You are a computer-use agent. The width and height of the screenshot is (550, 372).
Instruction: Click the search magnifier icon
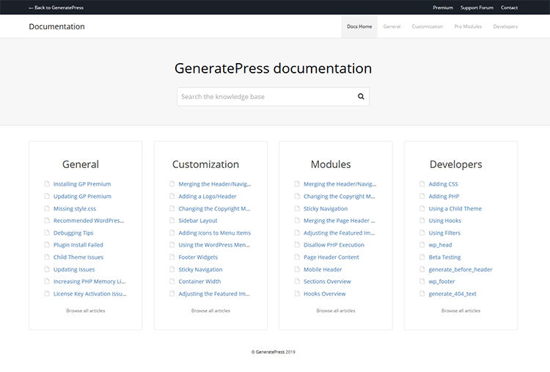click(361, 97)
